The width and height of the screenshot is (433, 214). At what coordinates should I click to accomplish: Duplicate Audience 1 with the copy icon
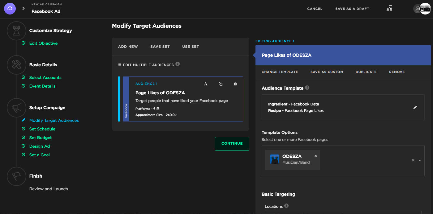tap(221, 84)
